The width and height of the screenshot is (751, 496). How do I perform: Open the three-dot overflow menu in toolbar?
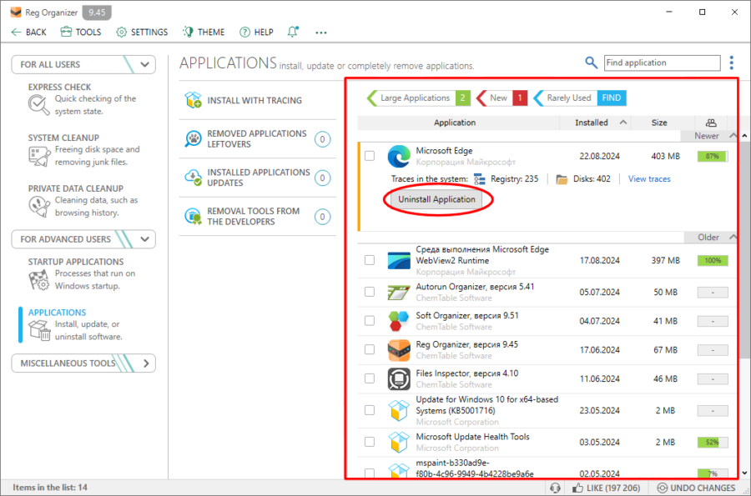321,33
